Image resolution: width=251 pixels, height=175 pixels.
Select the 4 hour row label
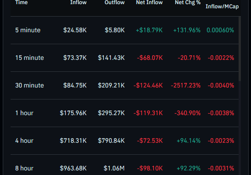24,140
